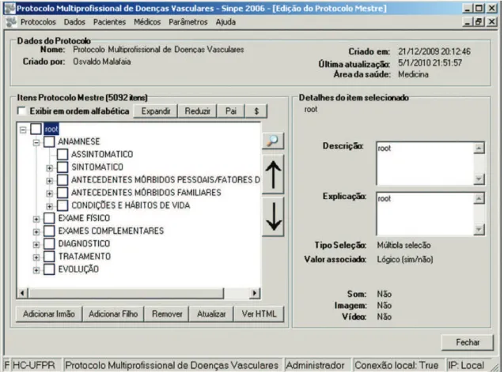Click Explicação scrollbar down arrow

pyautogui.click(x=479, y=230)
